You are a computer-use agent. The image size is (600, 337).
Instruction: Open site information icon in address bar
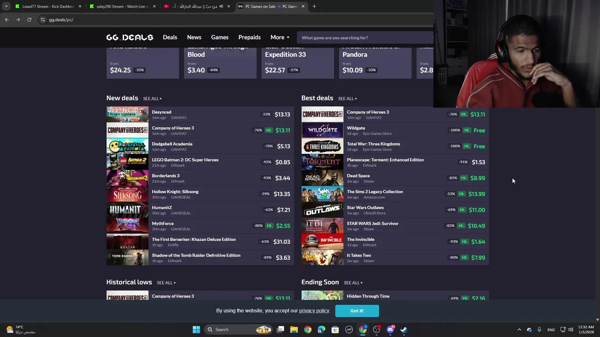(x=43, y=20)
